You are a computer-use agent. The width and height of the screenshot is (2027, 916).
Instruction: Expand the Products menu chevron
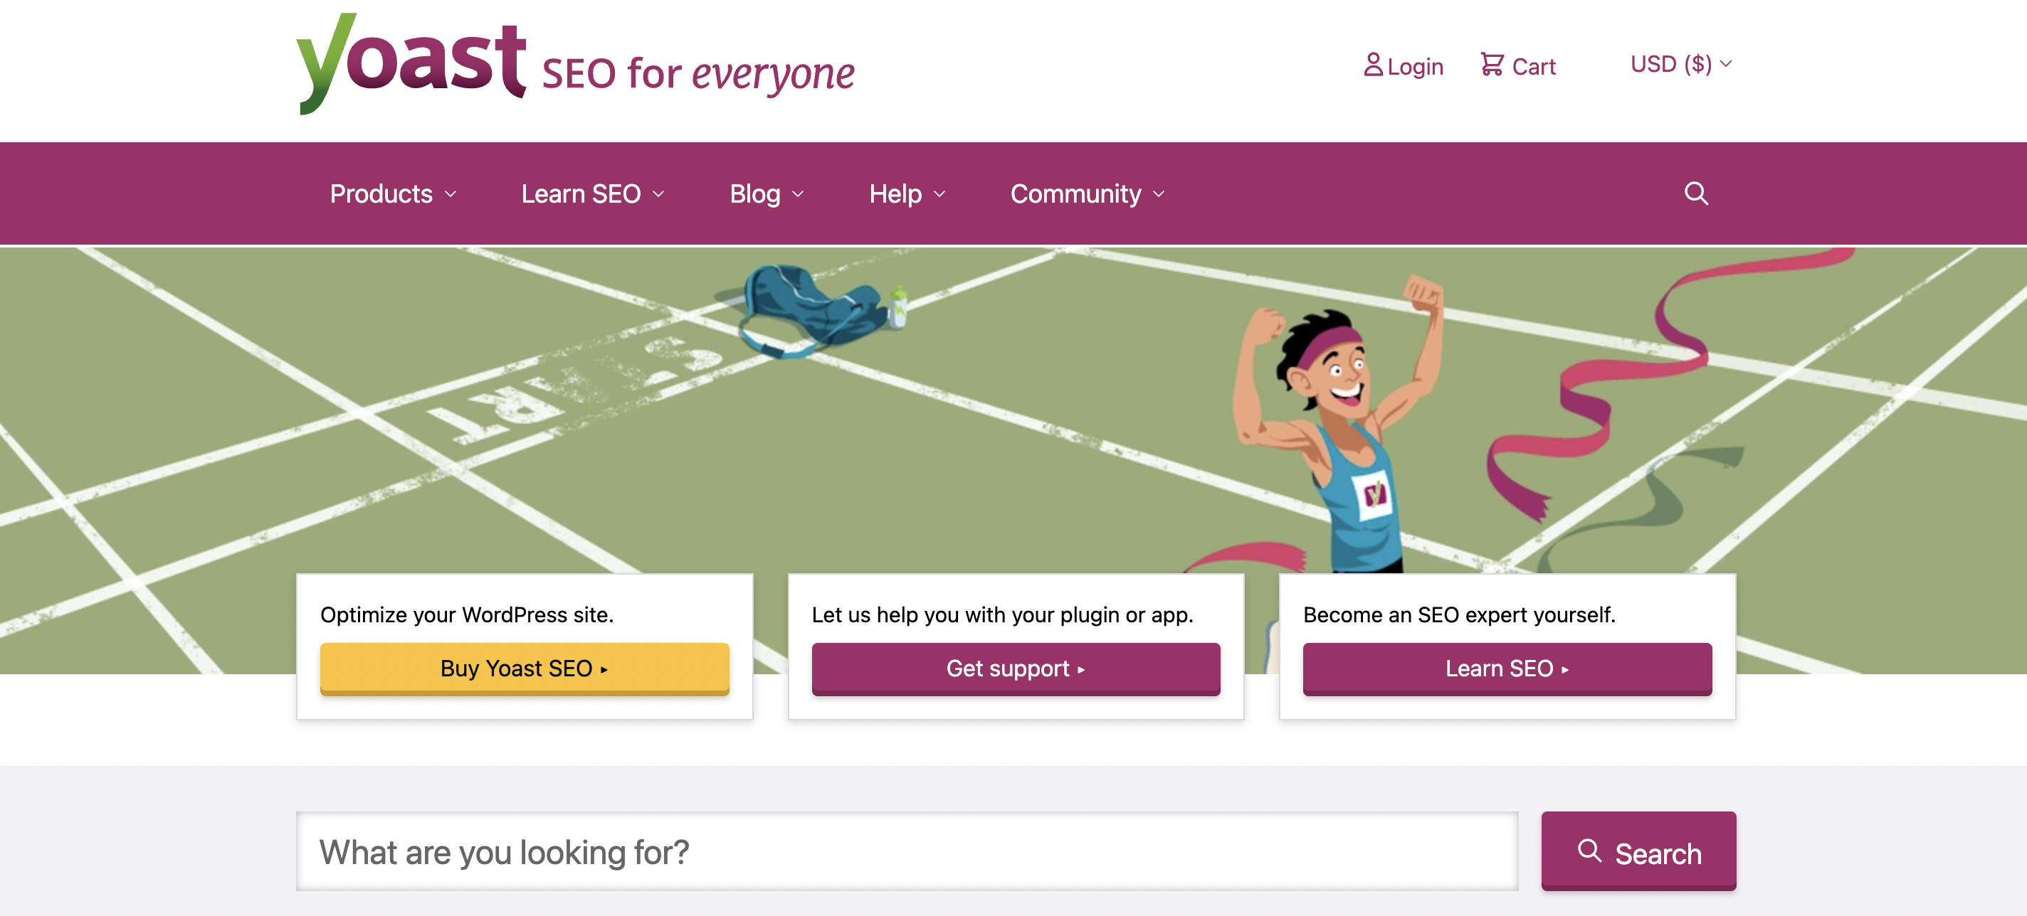click(451, 194)
